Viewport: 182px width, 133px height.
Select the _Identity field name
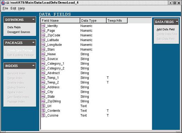pyautogui.click(x=52, y=26)
